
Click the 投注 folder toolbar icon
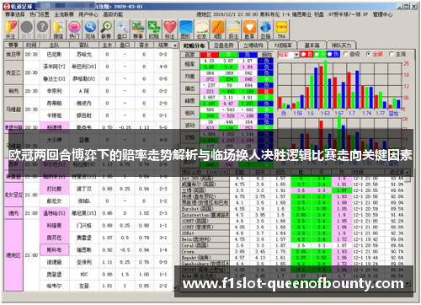pyautogui.click(x=233, y=29)
